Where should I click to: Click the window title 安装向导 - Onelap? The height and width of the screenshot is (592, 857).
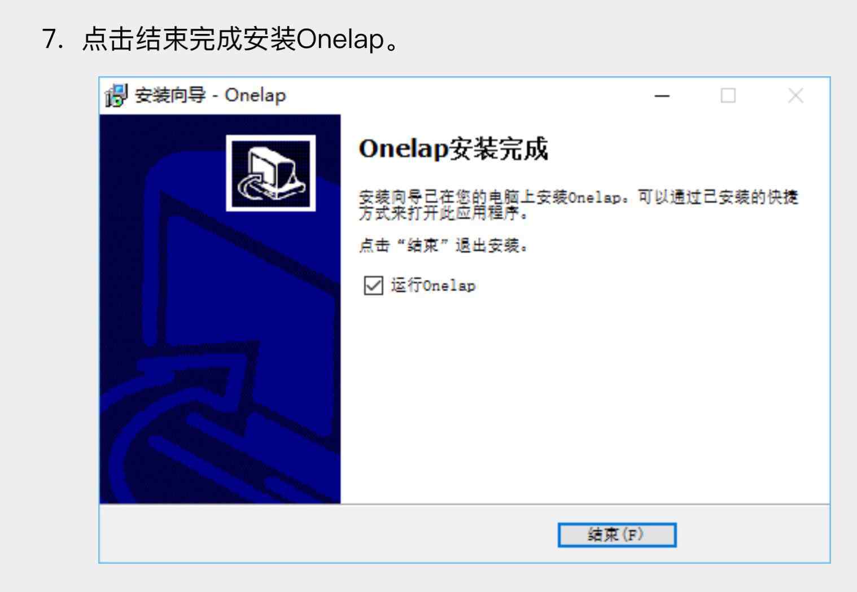[211, 95]
